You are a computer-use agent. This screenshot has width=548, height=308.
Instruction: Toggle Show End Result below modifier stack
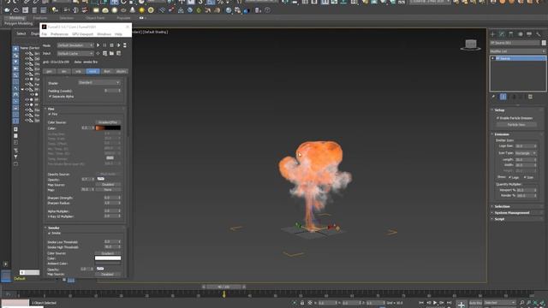coord(503,97)
